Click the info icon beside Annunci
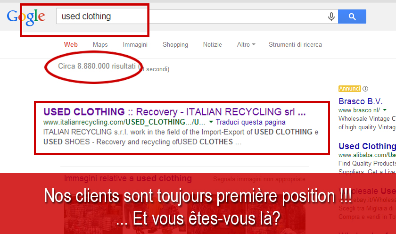The image size is (396, 234). [365, 89]
